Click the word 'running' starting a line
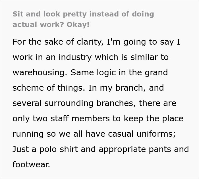 point(28,134)
